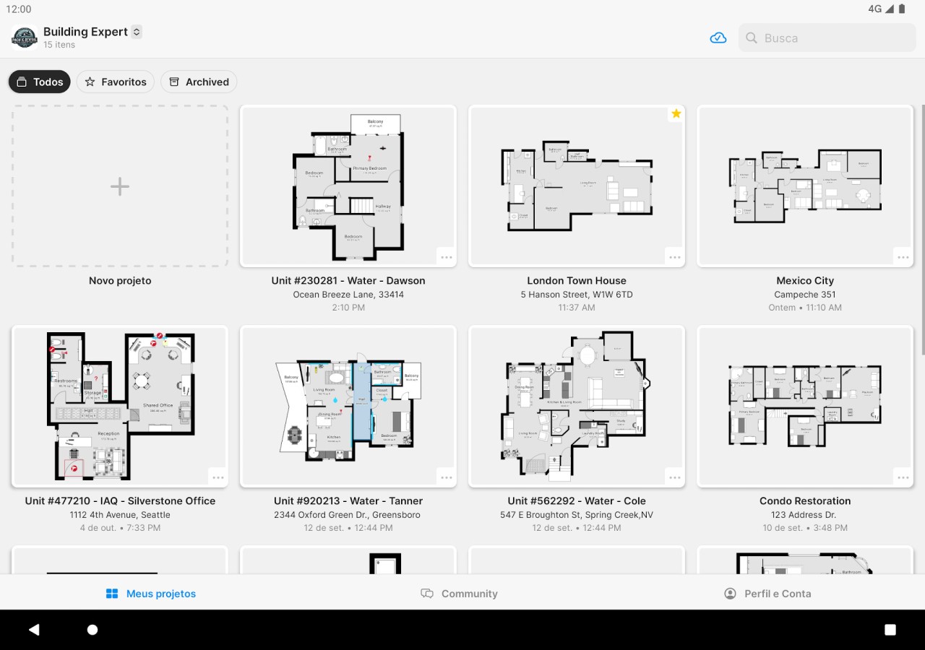Open options for Unit #230281 Water Dawson
Viewport: 925px width, 650px height.
click(446, 257)
